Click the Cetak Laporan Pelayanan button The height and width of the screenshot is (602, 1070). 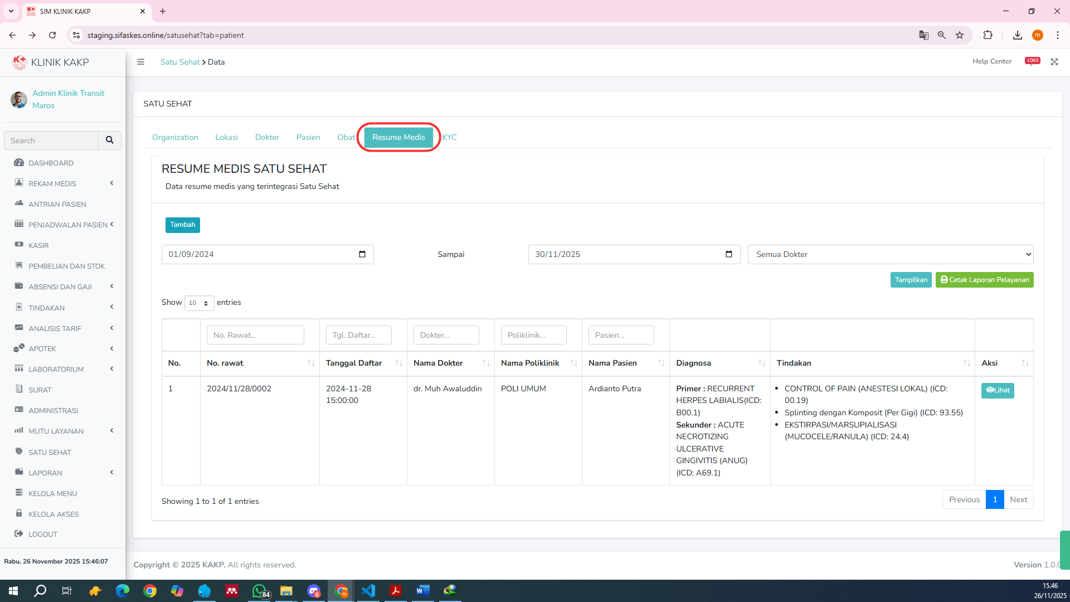click(x=984, y=280)
